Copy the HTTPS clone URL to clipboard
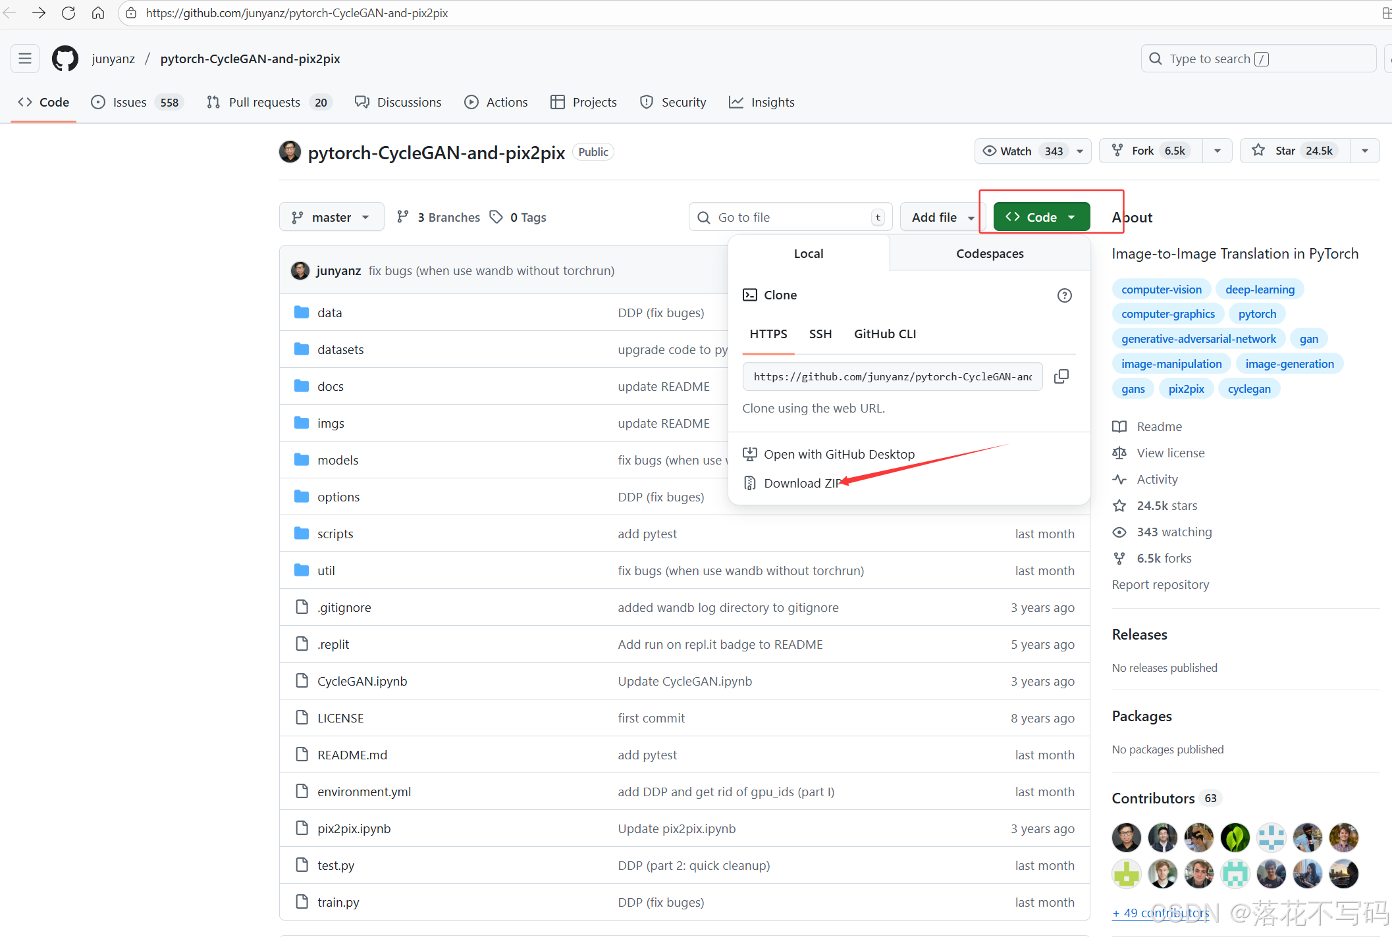This screenshot has width=1392, height=937. click(x=1061, y=376)
